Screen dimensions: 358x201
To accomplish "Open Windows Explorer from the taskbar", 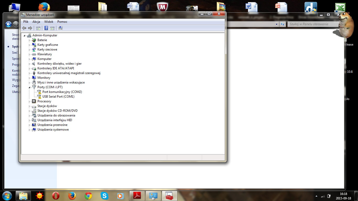I will (23, 196).
